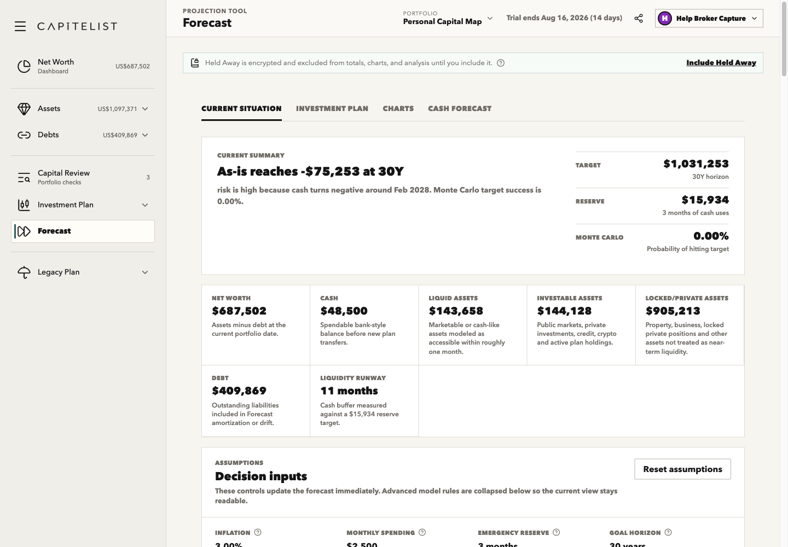The width and height of the screenshot is (788, 547).
Task: Click the Include Held Away link
Action: [721, 63]
